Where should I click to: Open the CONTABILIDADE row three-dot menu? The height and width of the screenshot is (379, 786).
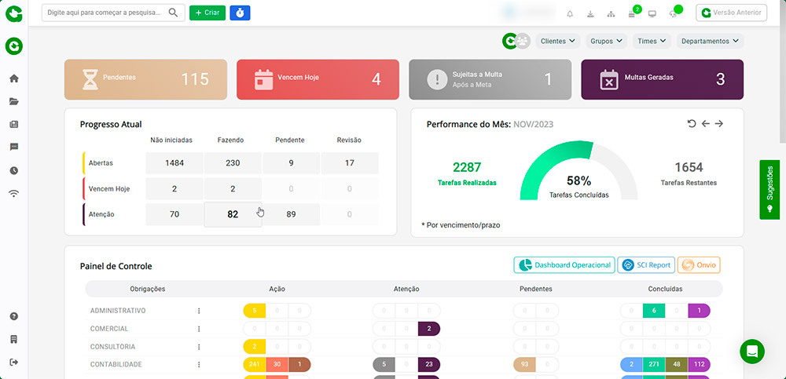click(199, 365)
